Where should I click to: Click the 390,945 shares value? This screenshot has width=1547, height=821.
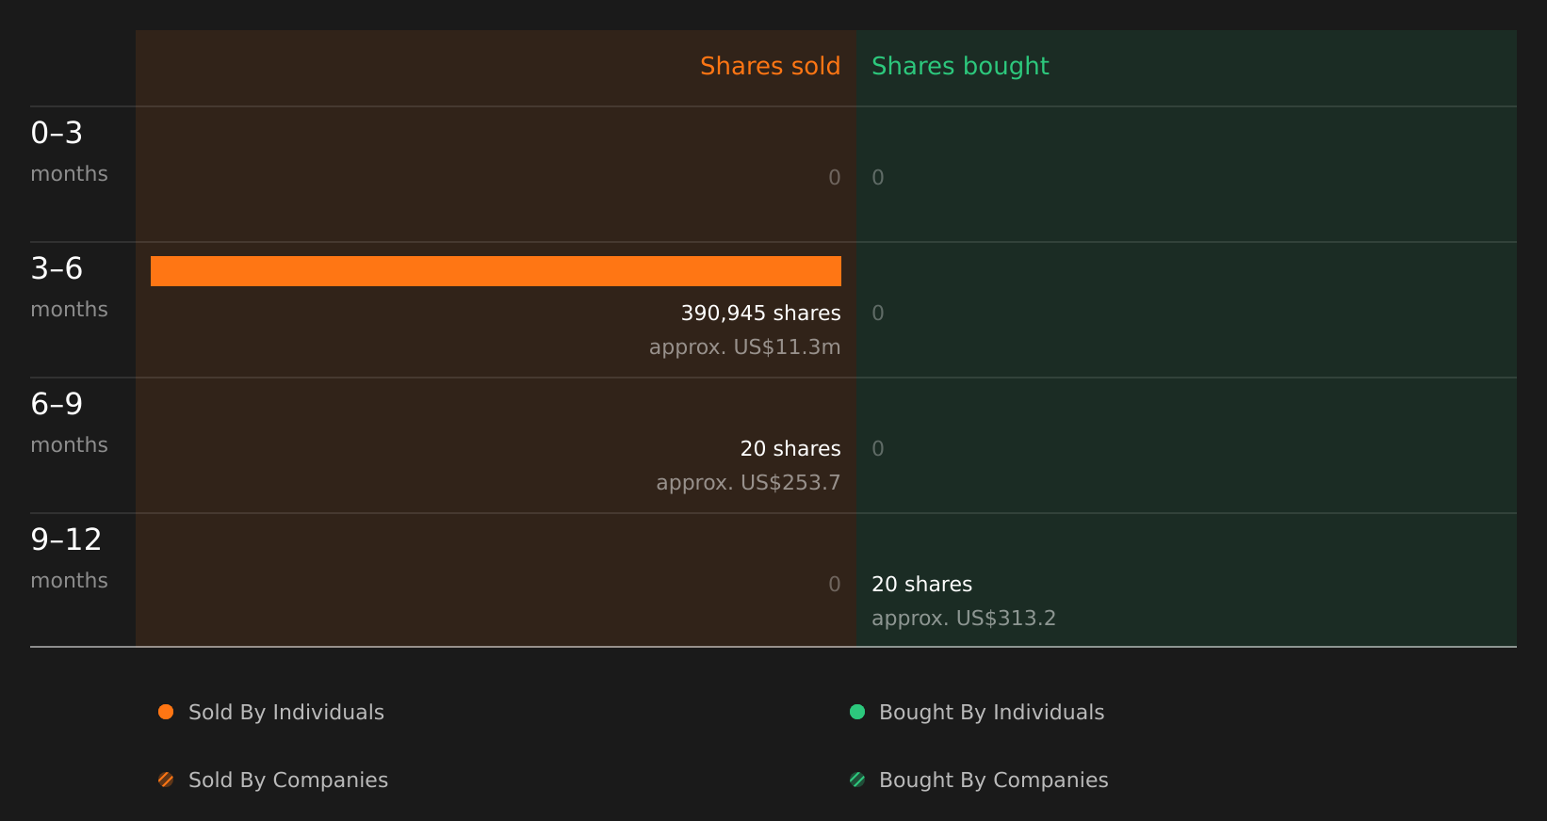coord(761,314)
